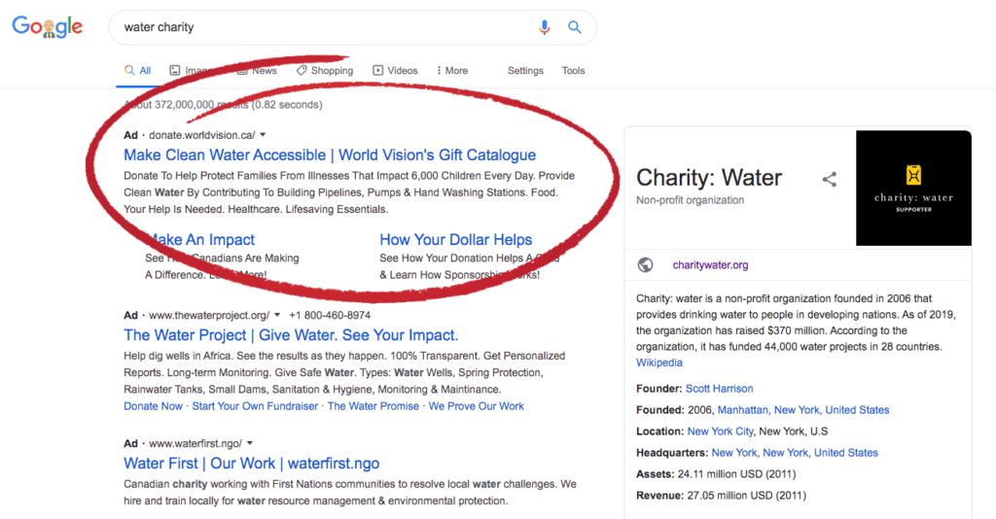Viewport: 996px width, 519px height.
Task: Open the Shopping tab
Action: (325, 71)
